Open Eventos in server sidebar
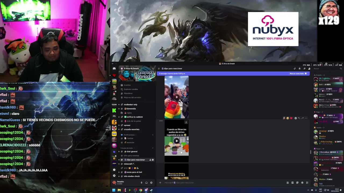Screen dimensions: 344x193 click(137, 85)
